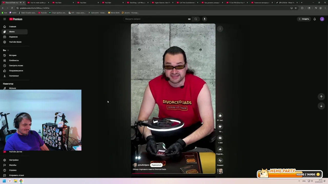Screen dimensions: 328x184
Task: Open the browser extensions puzzle icon
Action: click(x=302, y=8)
